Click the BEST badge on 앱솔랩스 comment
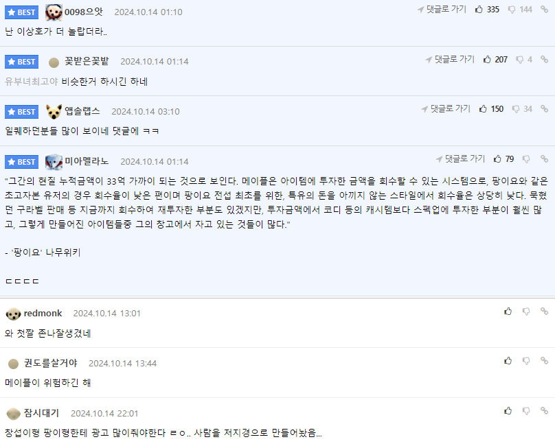 click(22, 112)
